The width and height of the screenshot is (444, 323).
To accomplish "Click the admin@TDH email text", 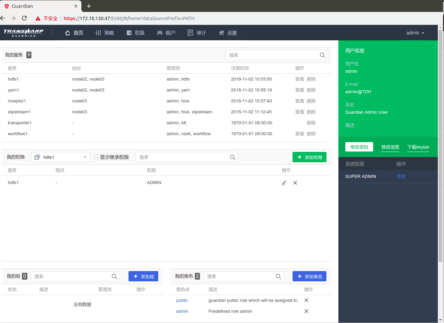I will tap(358, 92).
